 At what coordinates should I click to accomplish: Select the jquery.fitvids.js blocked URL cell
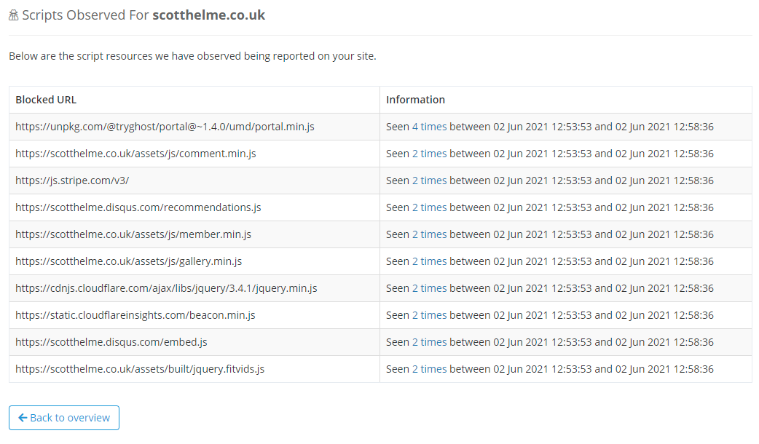click(140, 369)
